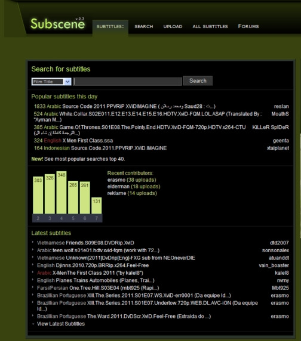This screenshot has height=341, width=301.
Task: Open uploader vain_boaster profile
Action: point(274,265)
